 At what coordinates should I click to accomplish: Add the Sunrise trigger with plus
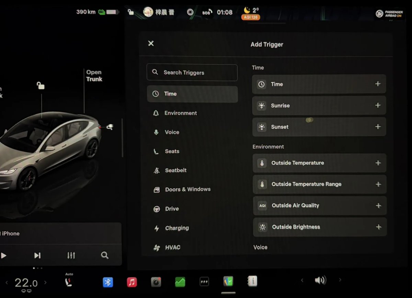378,105
